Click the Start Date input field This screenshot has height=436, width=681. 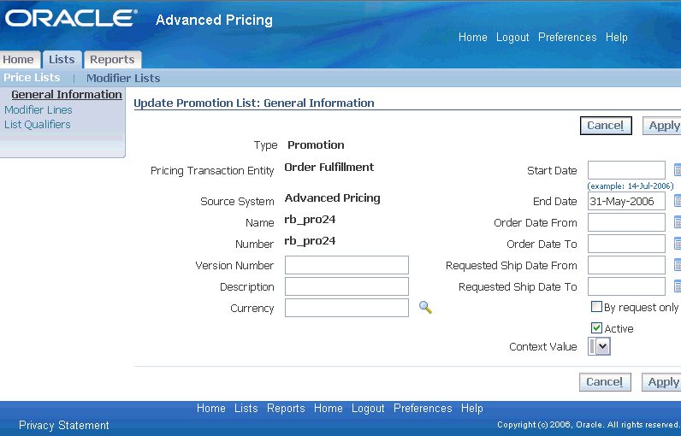[x=626, y=170]
